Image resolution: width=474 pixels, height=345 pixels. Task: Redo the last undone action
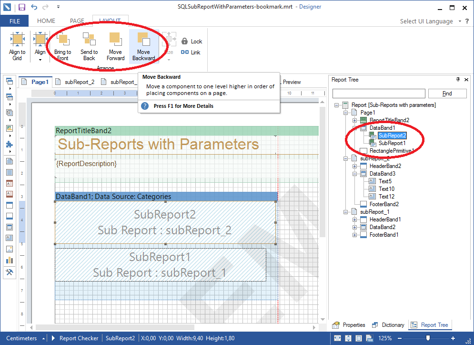(x=45, y=7)
